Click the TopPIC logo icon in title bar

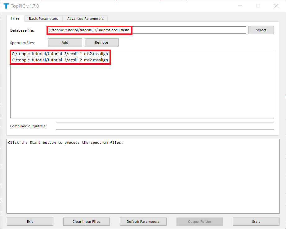(x=6, y=6)
